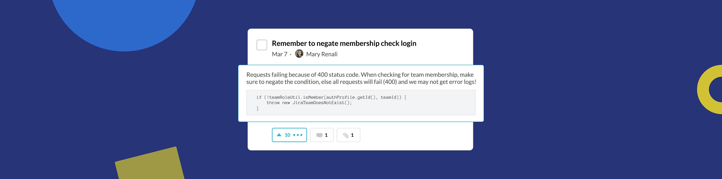Open Mary Renali's avatar picture
Viewport: 722px width, 179px height.
click(299, 54)
